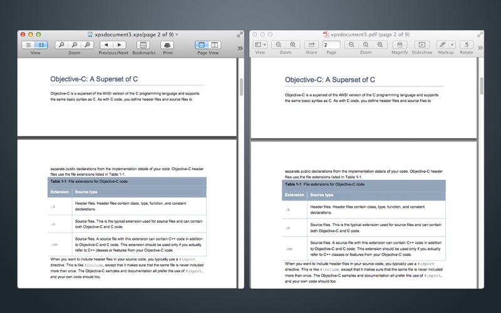Select single page view in XPS viewer
501x313 pixels.
click(x=202, y=45)
